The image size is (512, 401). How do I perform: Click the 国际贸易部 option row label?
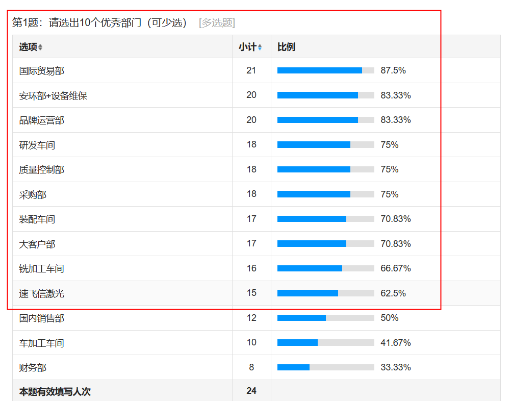pos(42,71)
